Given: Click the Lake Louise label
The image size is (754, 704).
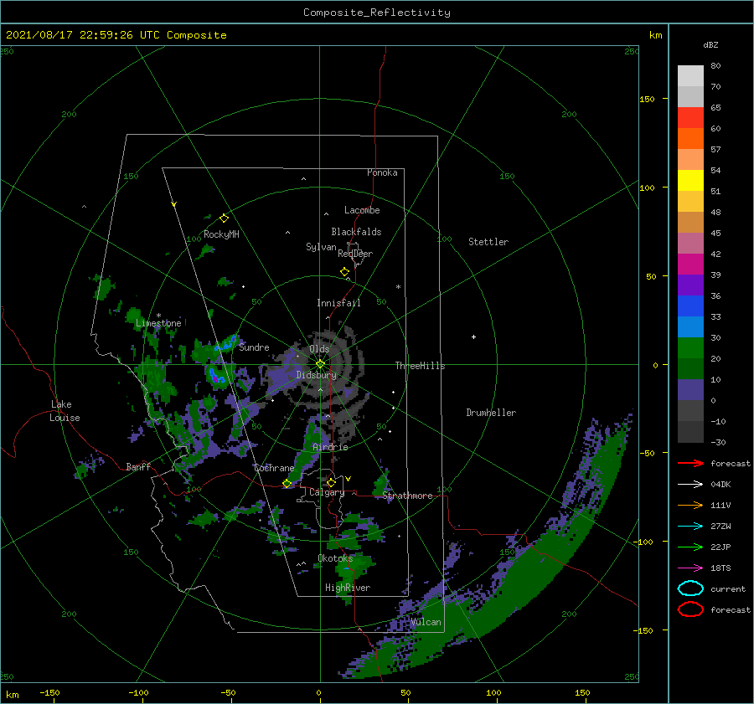Looking at the screenshot, I should pyautogui.click(x=65, y=411).
